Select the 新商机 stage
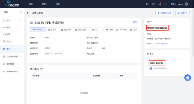 pyautogui.click(x=38, y=30)
